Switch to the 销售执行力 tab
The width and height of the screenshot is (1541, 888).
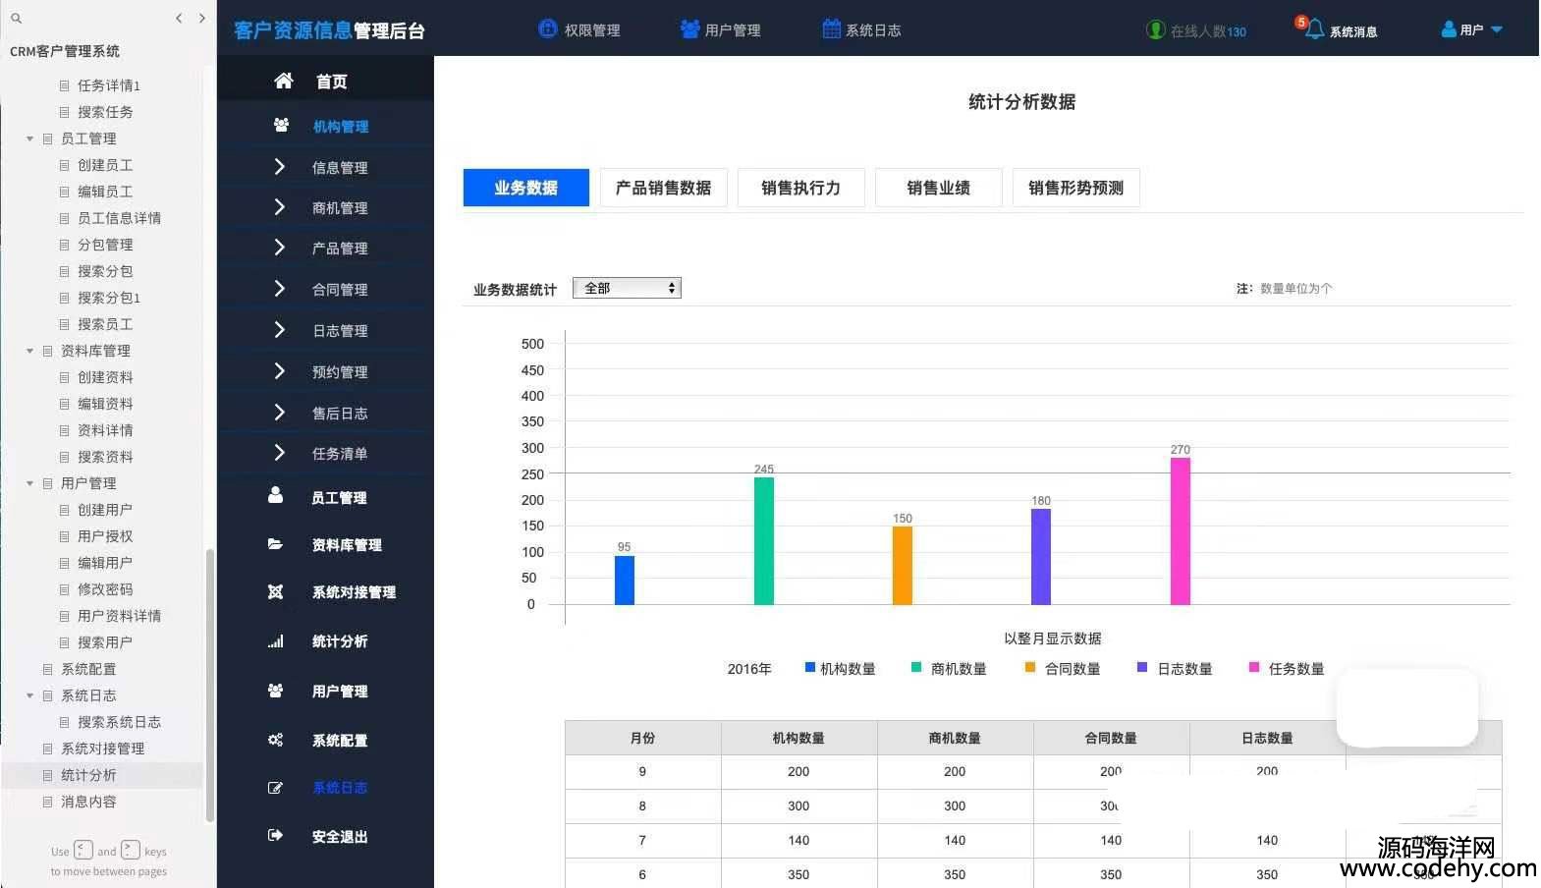click(801, 188)
